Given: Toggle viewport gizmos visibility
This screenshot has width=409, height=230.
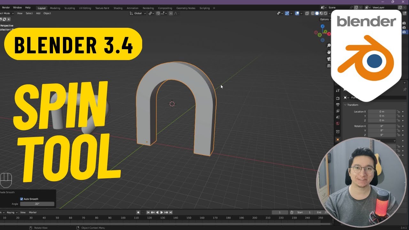Looking at the screenshot, I should (287, 13).
